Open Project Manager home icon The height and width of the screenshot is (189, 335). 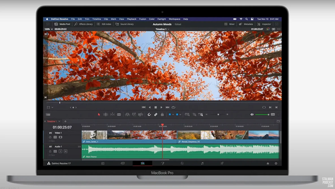click(x=268, y=163)
